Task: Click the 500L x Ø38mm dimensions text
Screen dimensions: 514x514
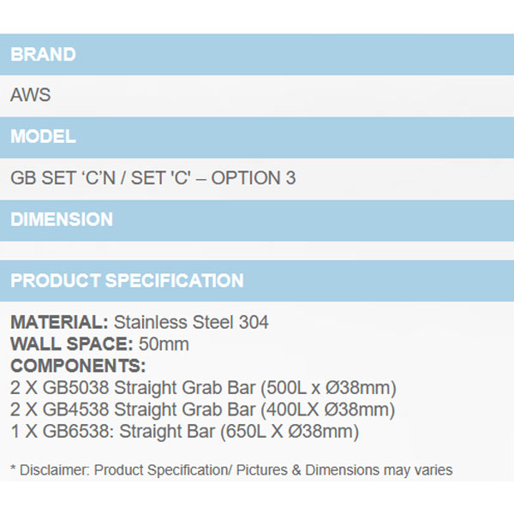Action: (x=331, y=387)
